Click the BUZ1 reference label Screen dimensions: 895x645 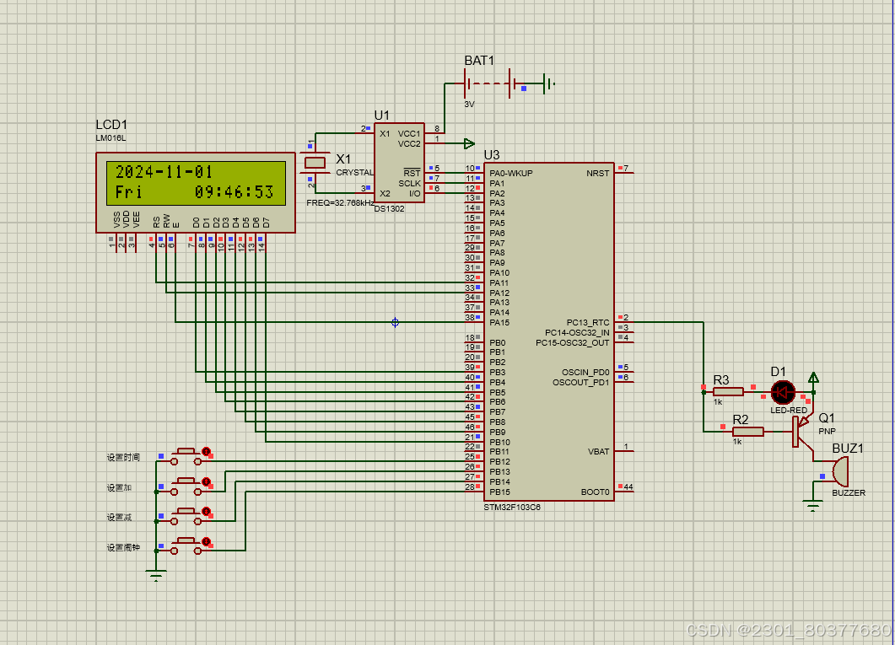(x=848, y=449)
